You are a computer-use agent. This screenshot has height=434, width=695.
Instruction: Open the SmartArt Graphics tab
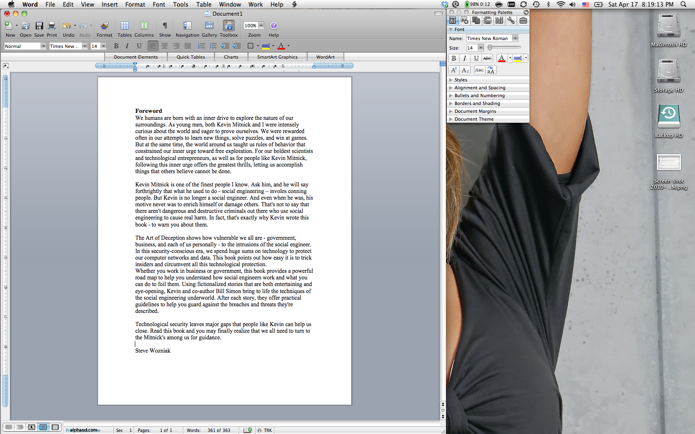[x=277, y=57]
